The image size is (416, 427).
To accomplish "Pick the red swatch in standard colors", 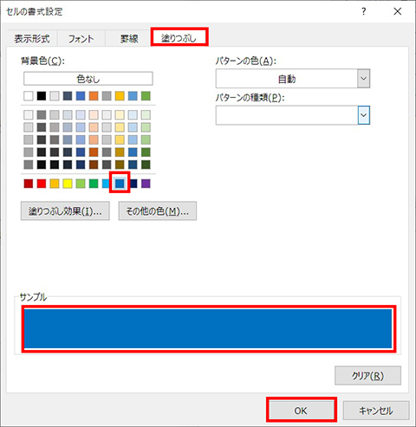I will click(x=42, y=184).
